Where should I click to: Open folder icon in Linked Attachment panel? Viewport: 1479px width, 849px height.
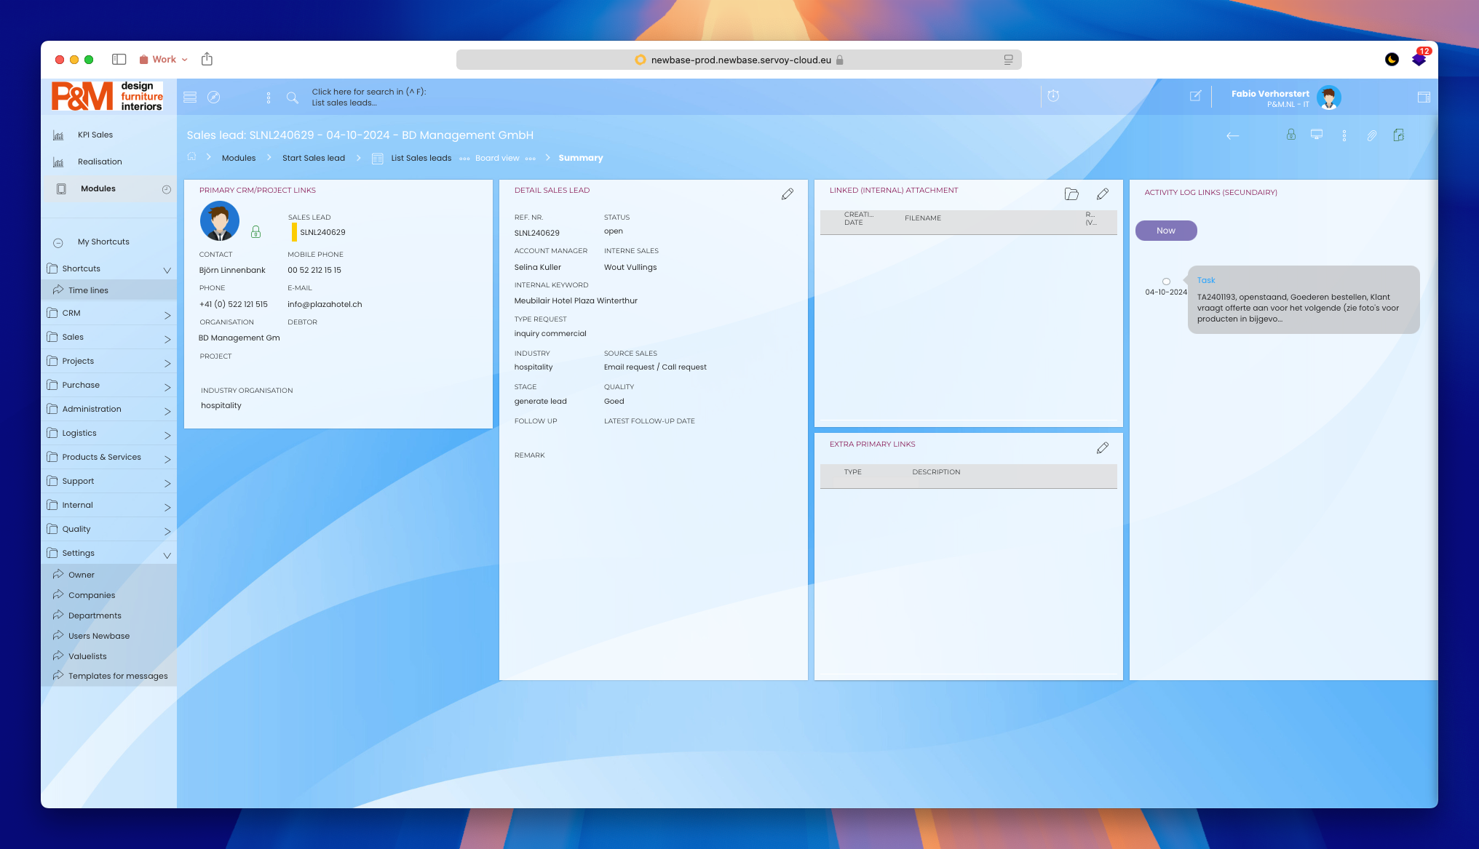(x=1071, y=194)
